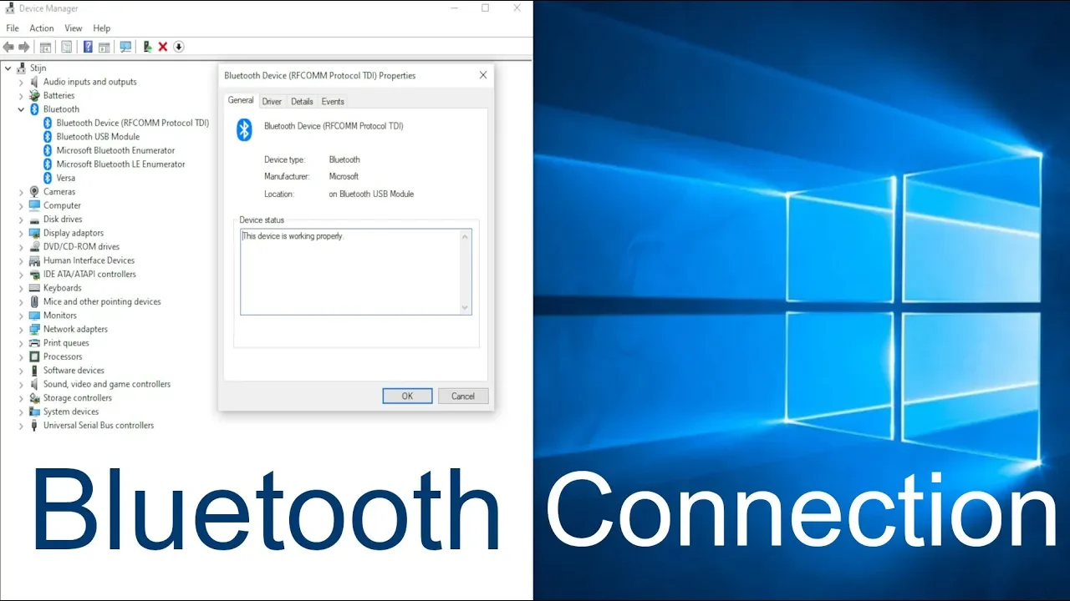Switch to the Driver tab
Screen dimensions: 1070x601
(272, 102)
